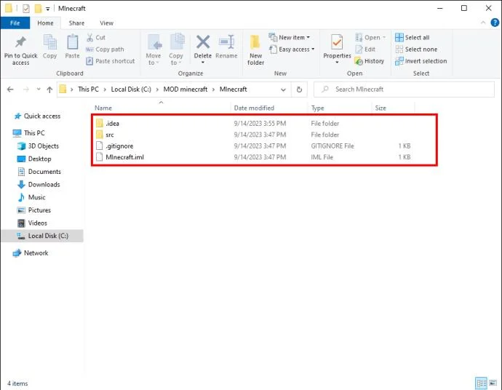Viewport: 502px width, 390px height.
Task: Select This PC in navigation pane
Action: pyautogui.click(x=29, y=133)
